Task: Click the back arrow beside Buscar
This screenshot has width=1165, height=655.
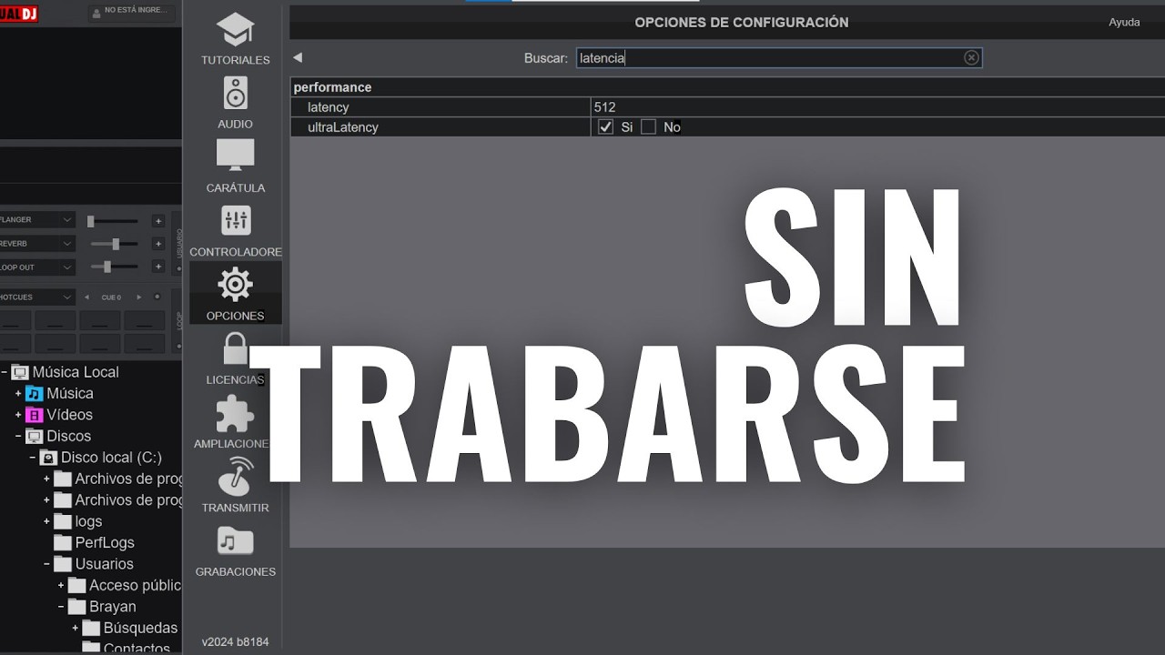Action: click(298, 57)
